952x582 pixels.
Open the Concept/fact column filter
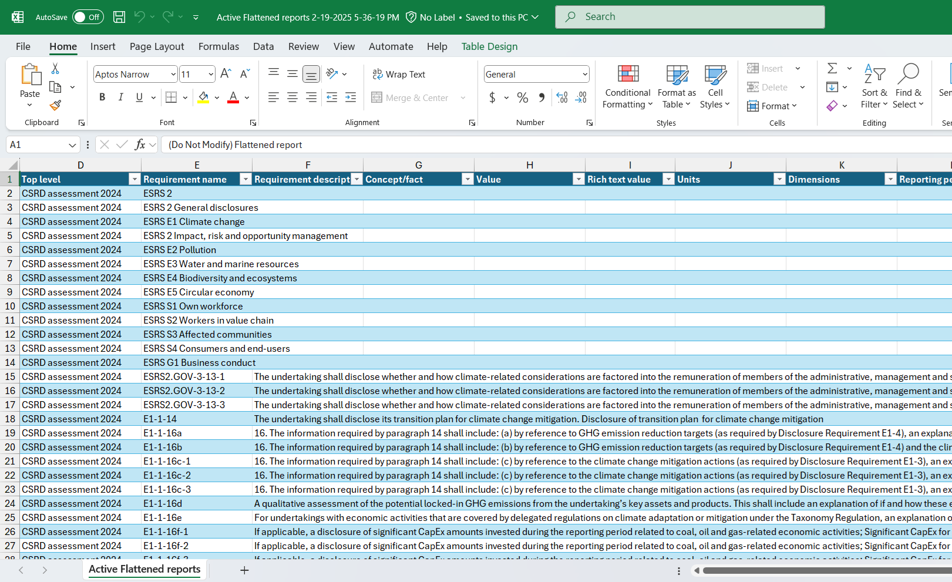[467, 180]
